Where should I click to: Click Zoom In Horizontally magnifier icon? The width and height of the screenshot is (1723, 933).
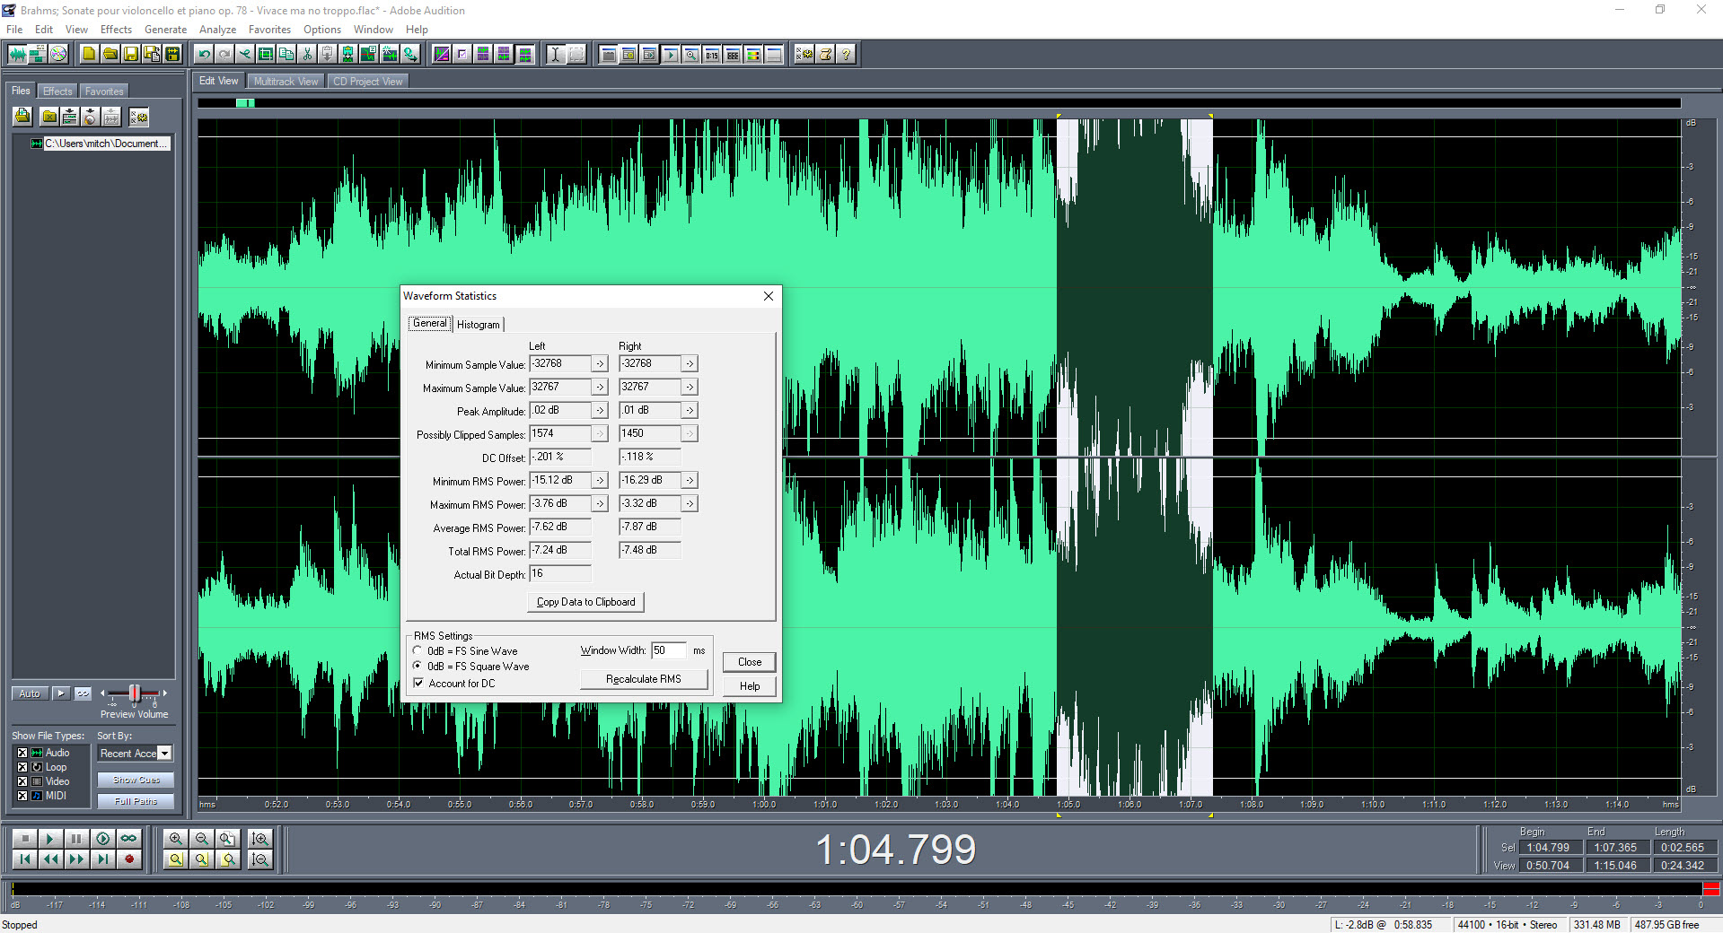coord(176,839)
